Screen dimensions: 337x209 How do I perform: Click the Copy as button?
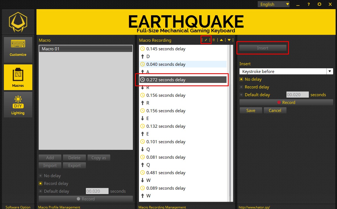coord(99,158)
